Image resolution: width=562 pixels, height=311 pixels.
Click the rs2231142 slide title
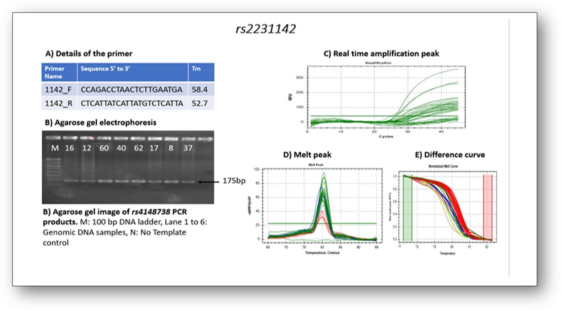[x=265, y=30]
